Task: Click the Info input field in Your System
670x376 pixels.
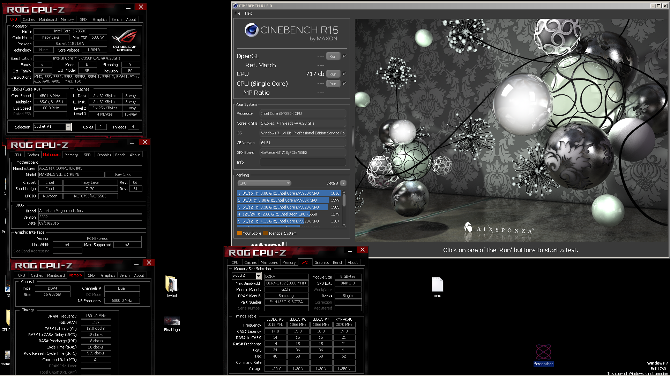Action: click(x=303, y=162)
